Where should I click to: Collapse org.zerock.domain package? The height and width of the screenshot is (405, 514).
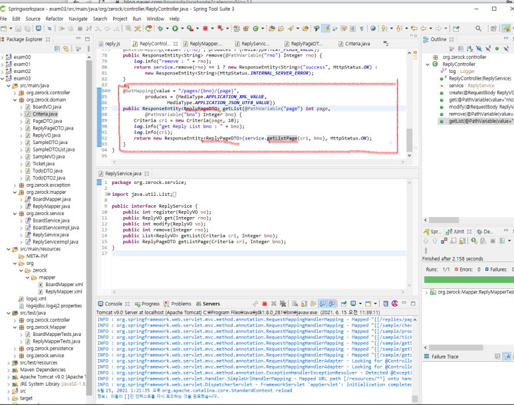point(15,100)
